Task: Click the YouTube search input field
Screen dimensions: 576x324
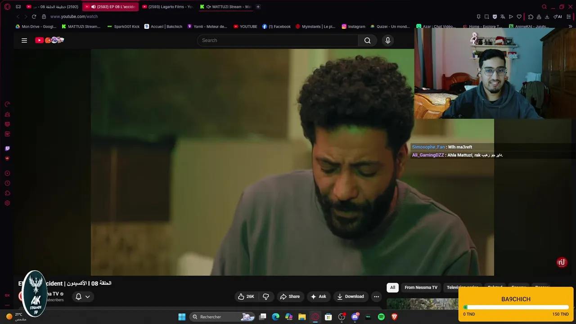Action: pyautogui.click(x=278, y=40)
